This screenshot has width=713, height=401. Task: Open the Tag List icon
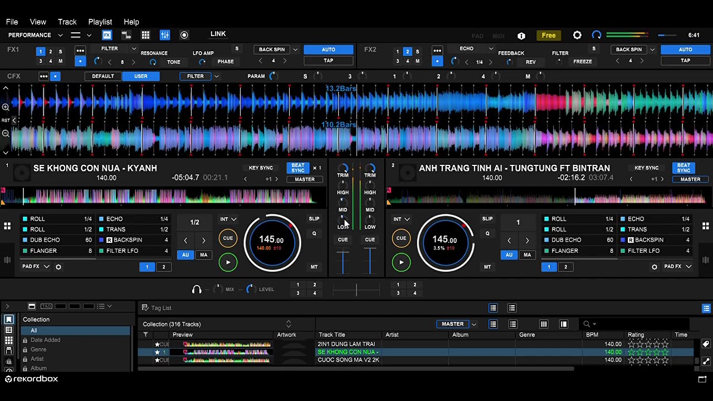click(145, 307)
